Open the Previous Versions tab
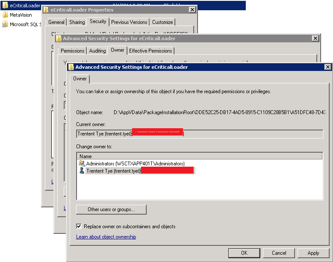The image size is (333, 262). tap(129, 22)
